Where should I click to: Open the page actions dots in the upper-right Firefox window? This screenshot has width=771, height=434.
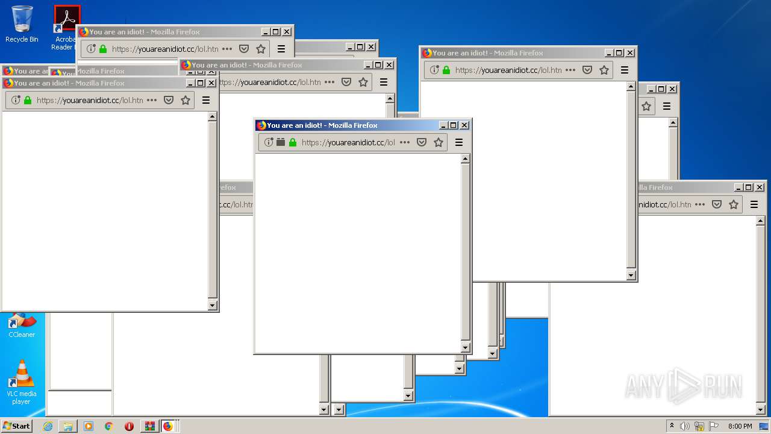point(570,70)
